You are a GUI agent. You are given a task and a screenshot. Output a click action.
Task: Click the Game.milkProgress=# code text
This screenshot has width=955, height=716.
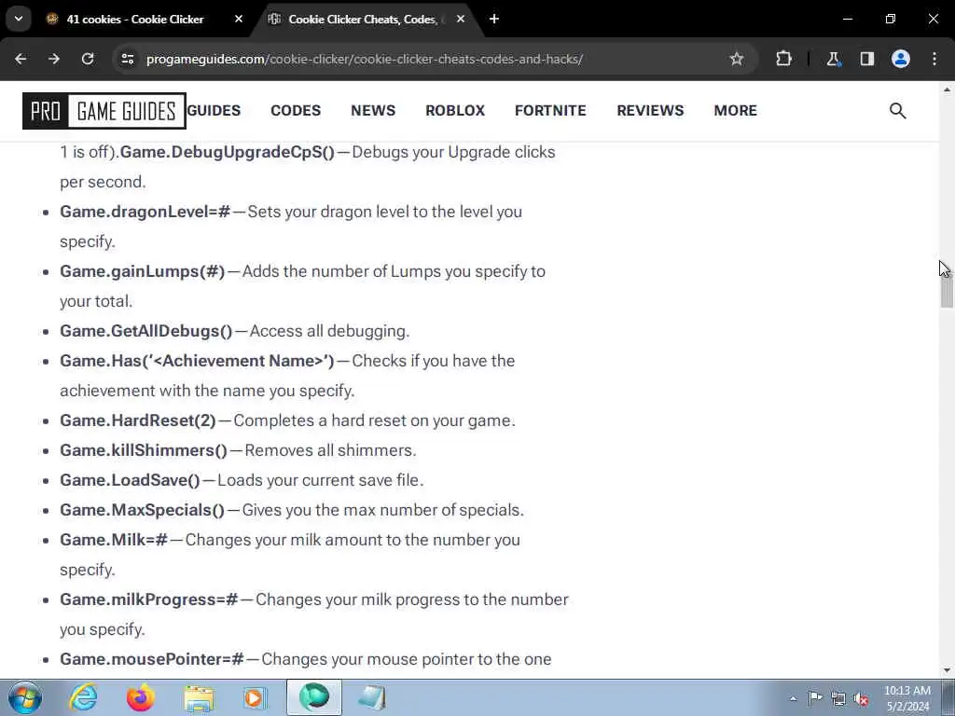148,599
